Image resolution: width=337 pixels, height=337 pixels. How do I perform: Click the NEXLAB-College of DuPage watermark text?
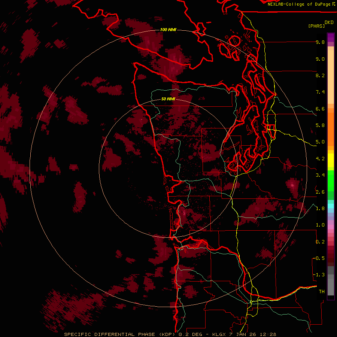299,4
